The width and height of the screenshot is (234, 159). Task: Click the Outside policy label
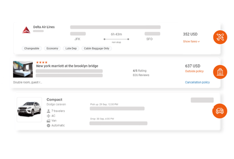(194, 71)
